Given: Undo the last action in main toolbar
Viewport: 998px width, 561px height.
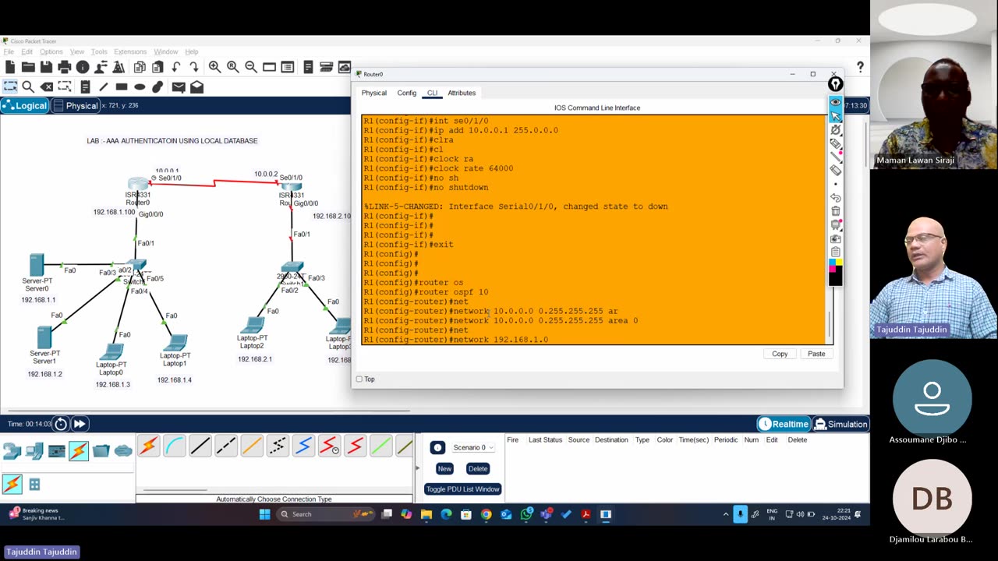Looking at the screenshot, I should point(176,67).
